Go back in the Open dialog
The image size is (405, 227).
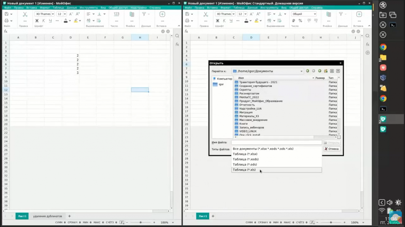tap(307, 71)
